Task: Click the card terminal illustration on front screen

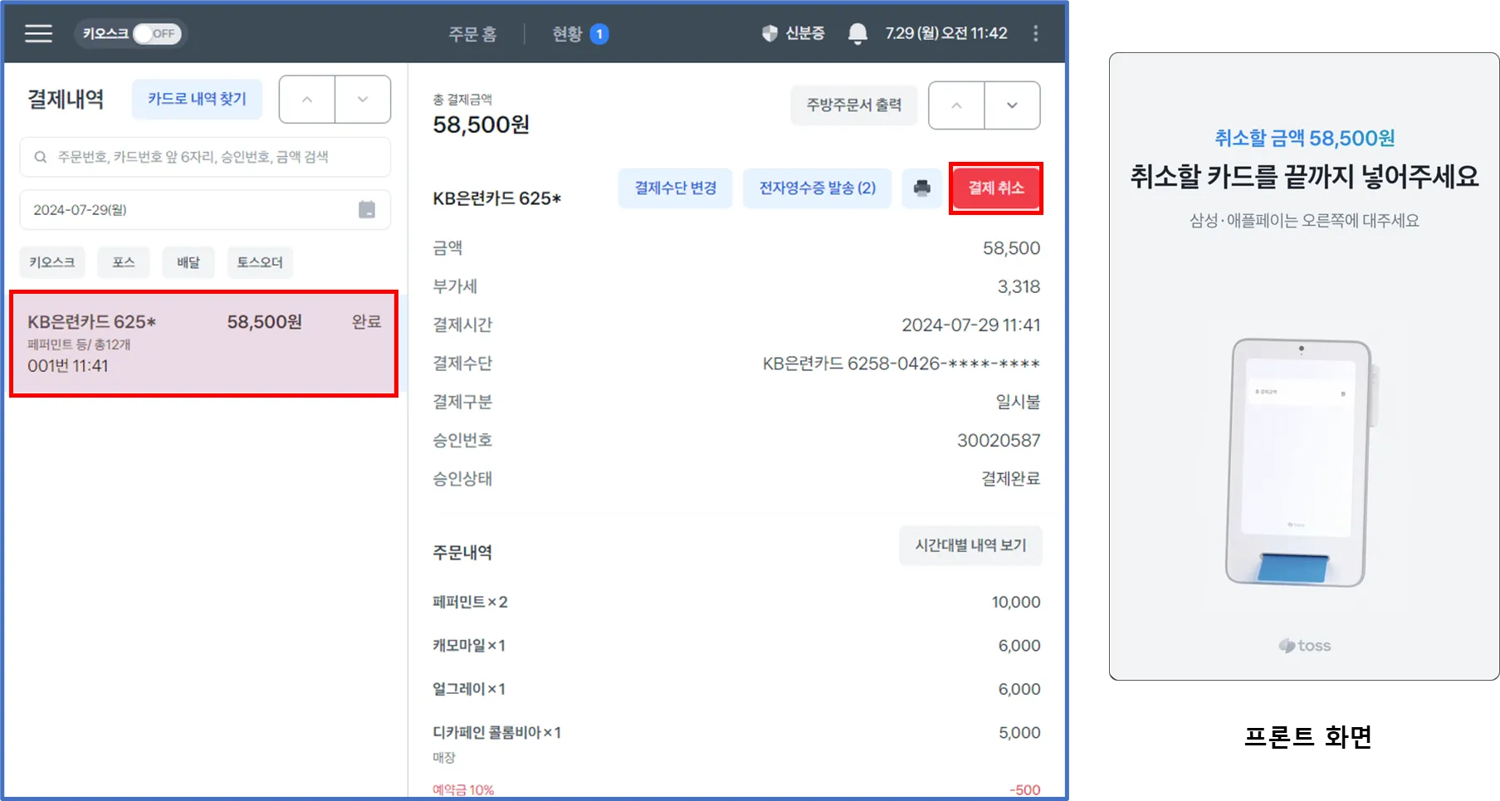Action: click(1301, 462)
